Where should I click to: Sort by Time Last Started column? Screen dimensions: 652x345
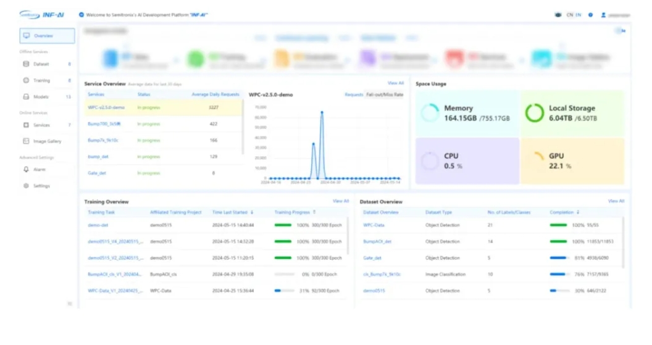coord(251,212)
